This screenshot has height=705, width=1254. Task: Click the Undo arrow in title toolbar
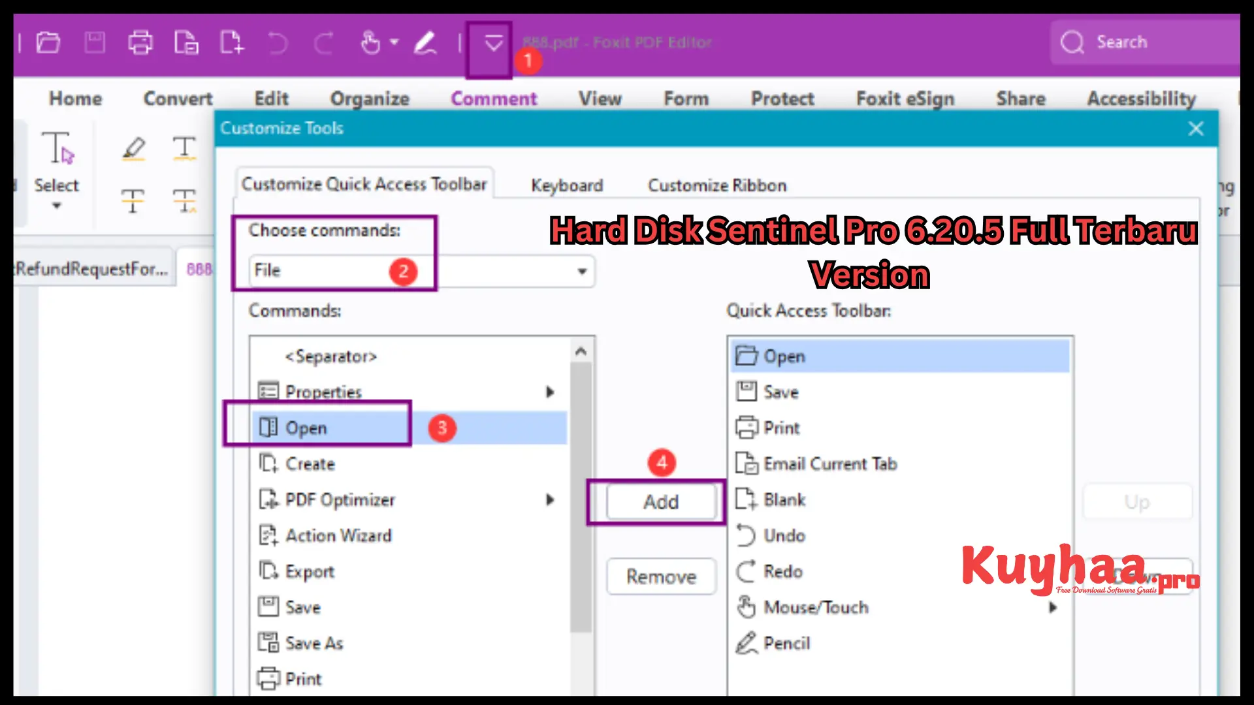(x=278, y=44)
